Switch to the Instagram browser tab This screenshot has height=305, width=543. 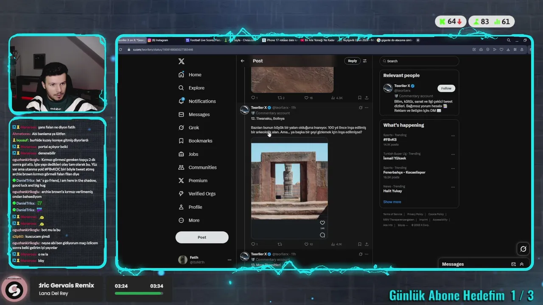point(161,40)
